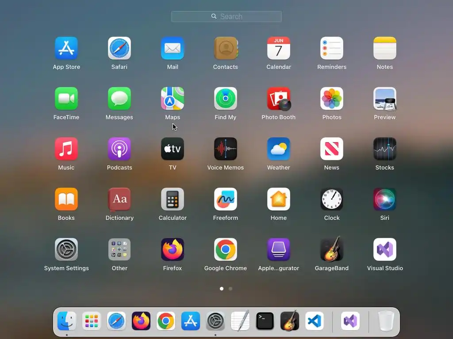Screen dimensions: 453x339
Task: Launch Photo Booth
Action: pyautogui.click(x=279, y=99)
